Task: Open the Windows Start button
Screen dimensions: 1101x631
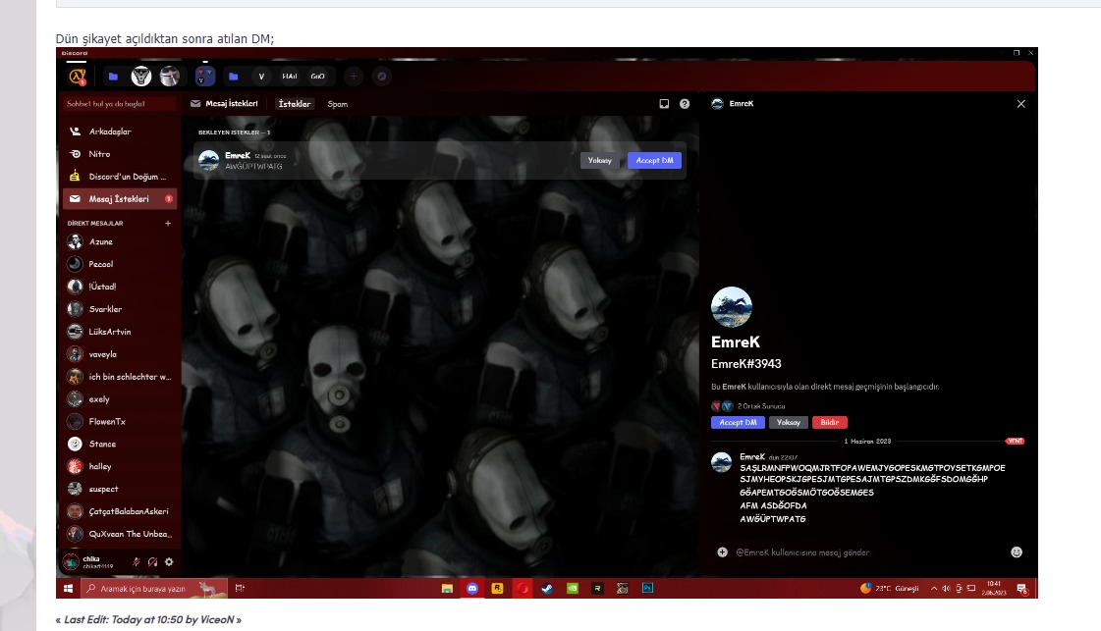Action: click(x=68, y=588)
